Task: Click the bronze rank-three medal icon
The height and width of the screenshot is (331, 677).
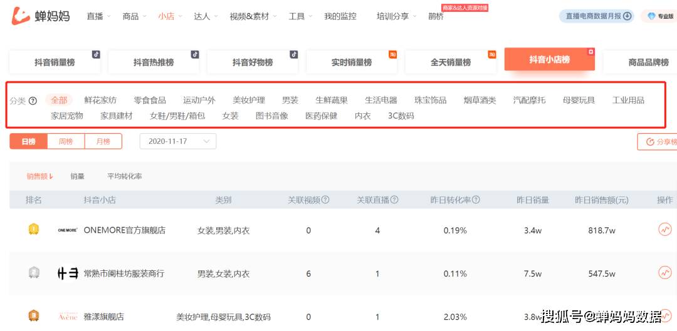Action: pos(34,316)
